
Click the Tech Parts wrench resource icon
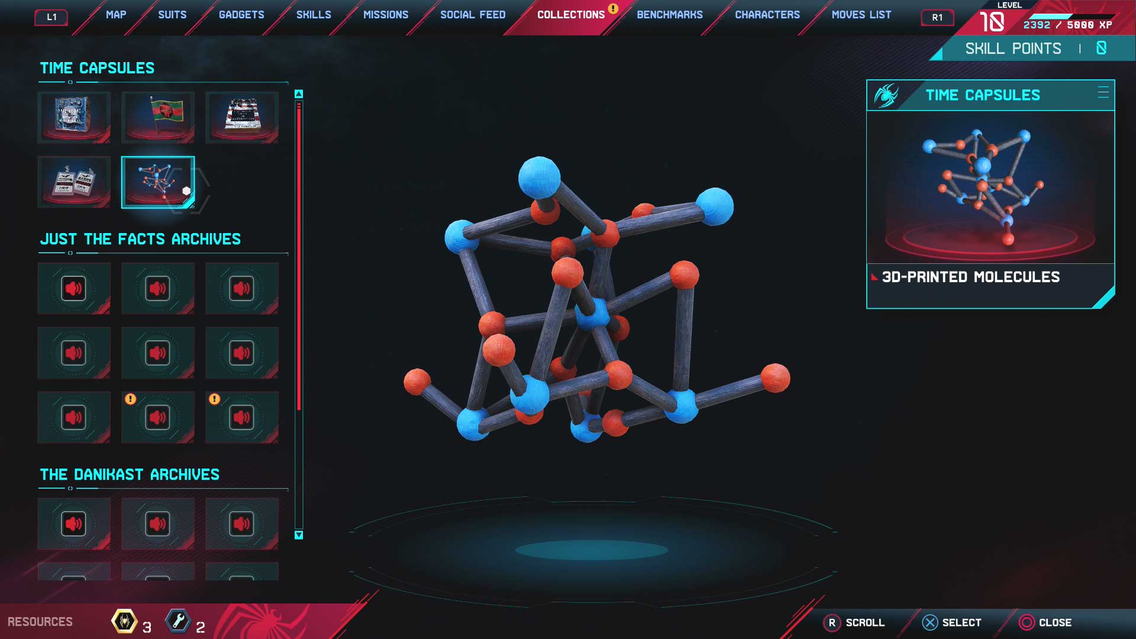[178, 621]
